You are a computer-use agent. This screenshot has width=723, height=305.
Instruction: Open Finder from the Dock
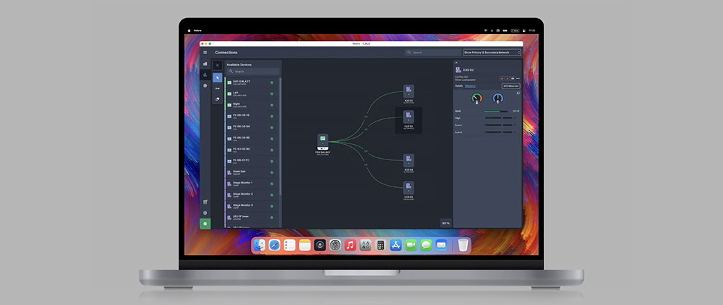[259, 245]
